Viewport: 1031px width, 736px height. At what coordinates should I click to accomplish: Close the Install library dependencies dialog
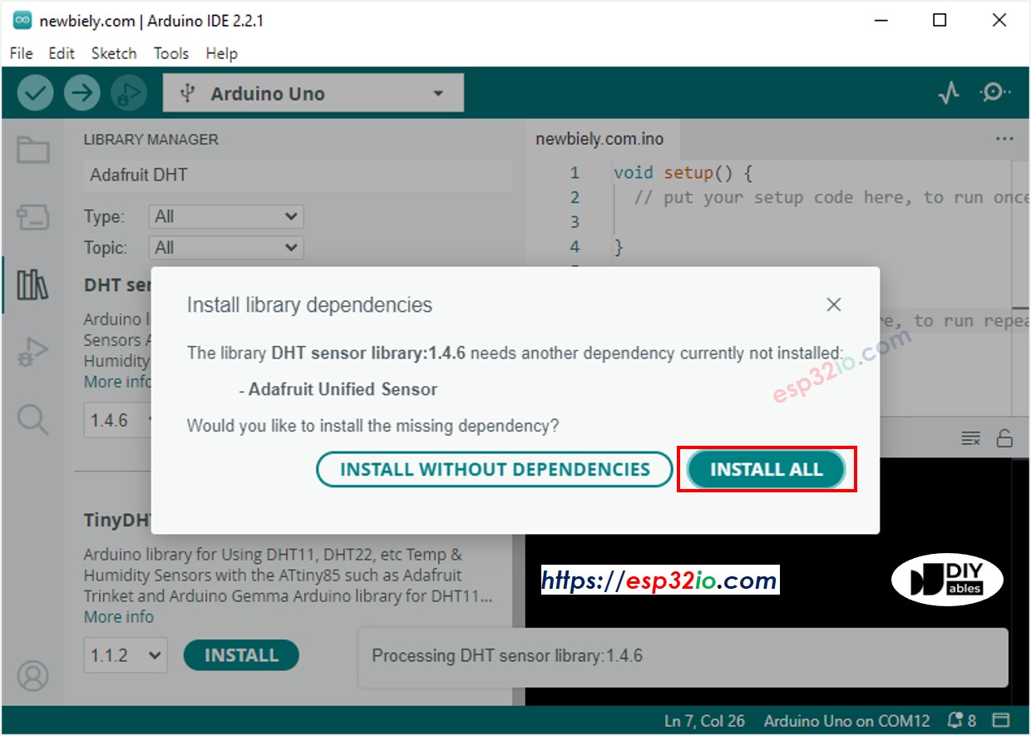point(834,305)
